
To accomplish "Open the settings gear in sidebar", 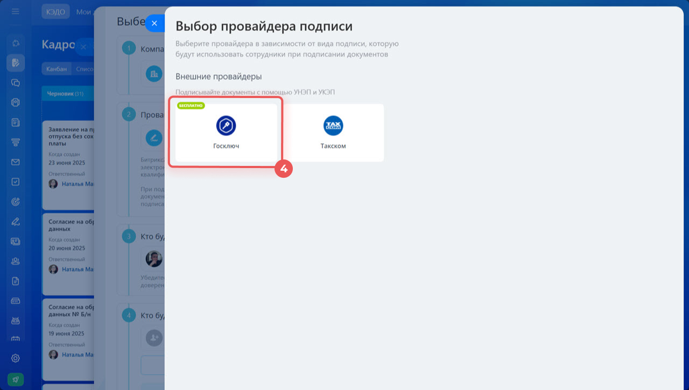I will click(16, 359).
